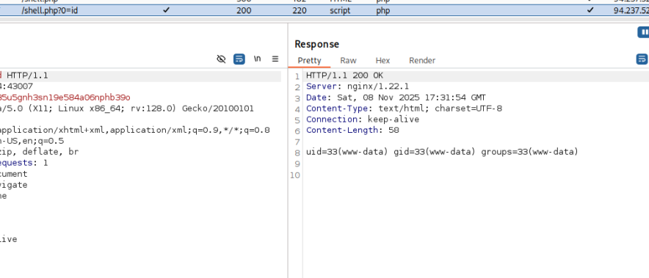Switch to Raw response tab

click(348, 60)
